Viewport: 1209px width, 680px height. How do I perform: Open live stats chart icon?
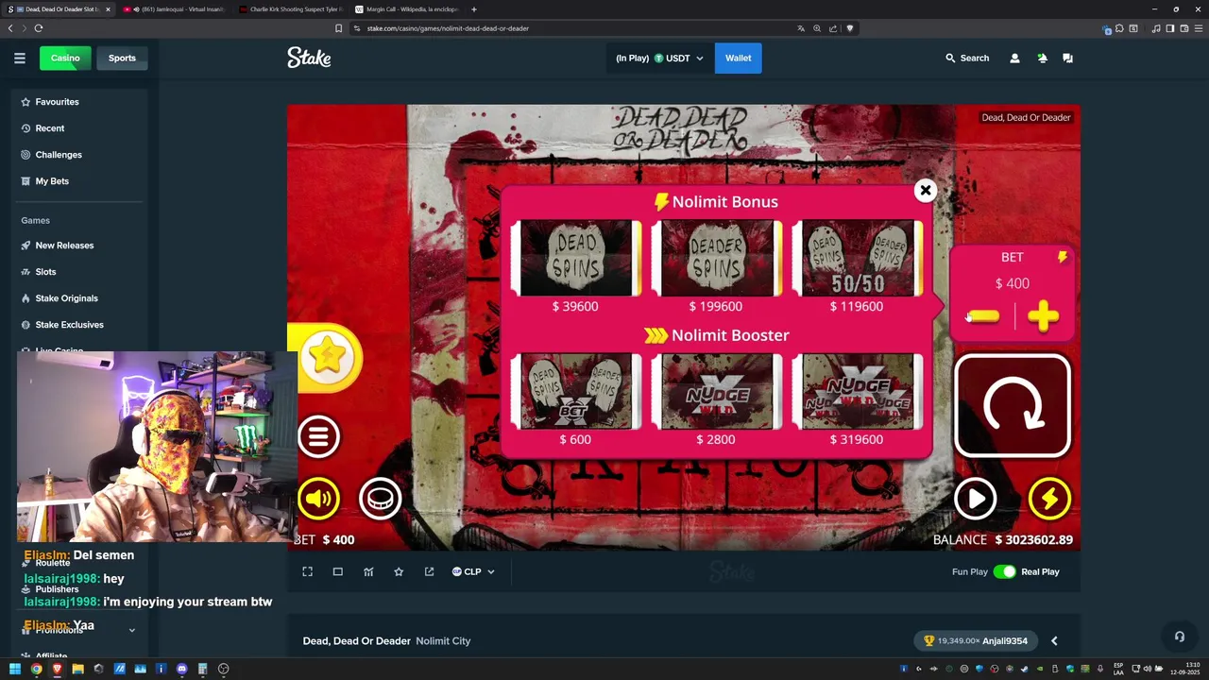pos(368,571)
